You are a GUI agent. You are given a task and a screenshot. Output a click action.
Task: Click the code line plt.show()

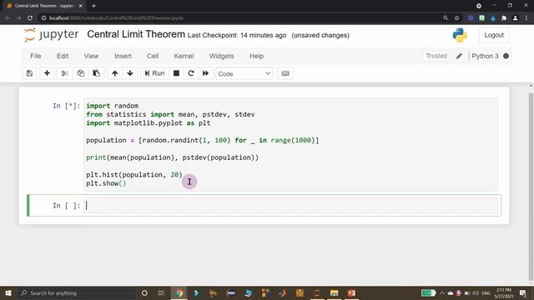(106, 183)
